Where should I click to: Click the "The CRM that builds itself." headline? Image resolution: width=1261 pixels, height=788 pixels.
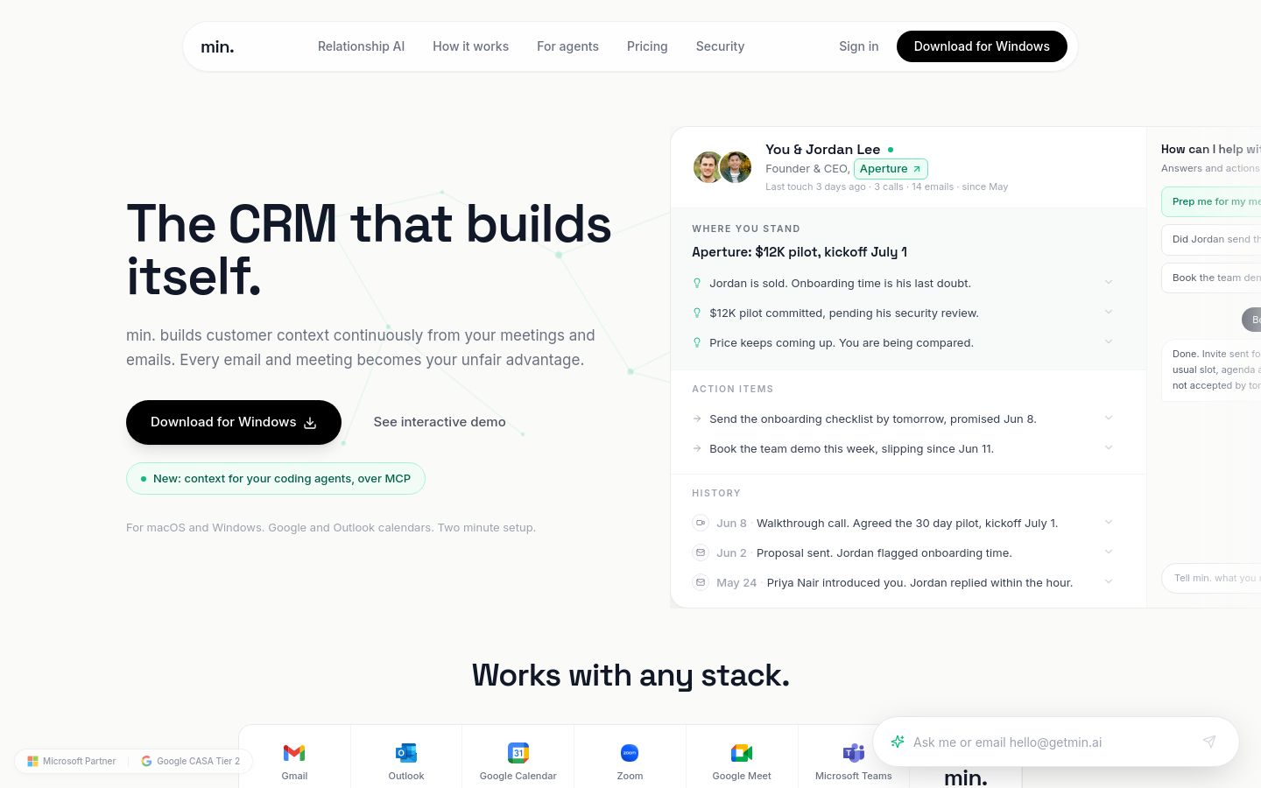pyautogui.click(x=369, y=250)
